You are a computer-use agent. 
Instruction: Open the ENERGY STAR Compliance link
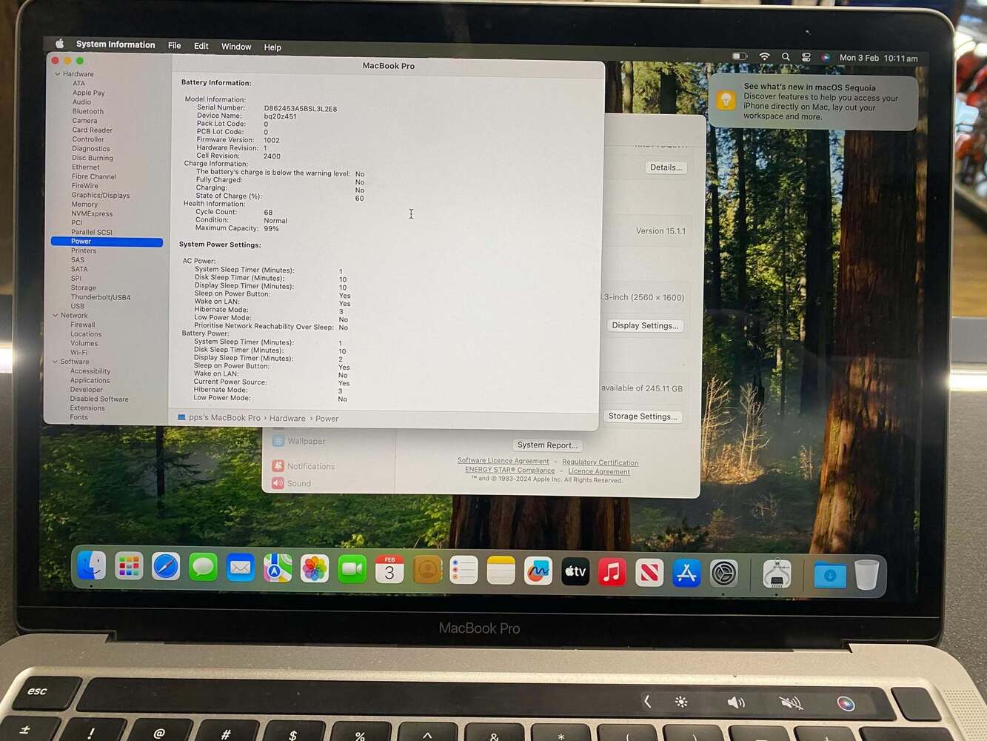pos(509,471)
